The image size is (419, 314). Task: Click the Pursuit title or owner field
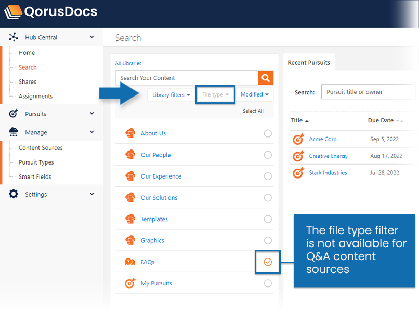click(369, 92)
